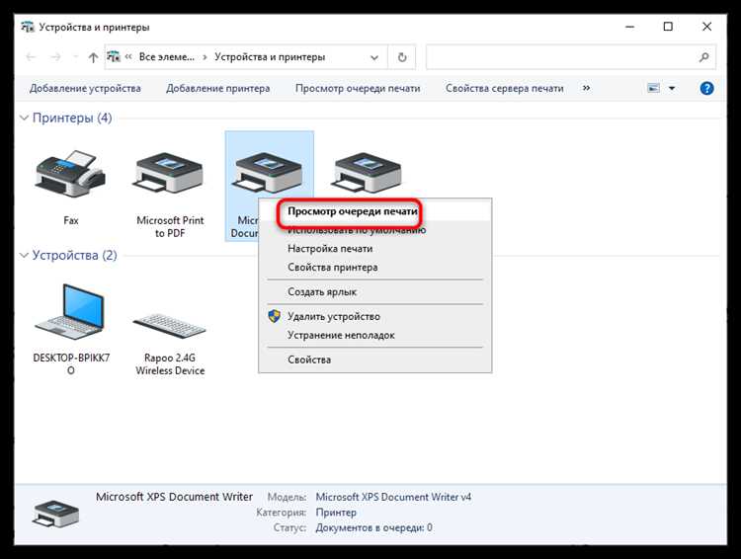Click the refresh button in address bar
The width and height of the screenshot is (741, 559).
(402, 57)
